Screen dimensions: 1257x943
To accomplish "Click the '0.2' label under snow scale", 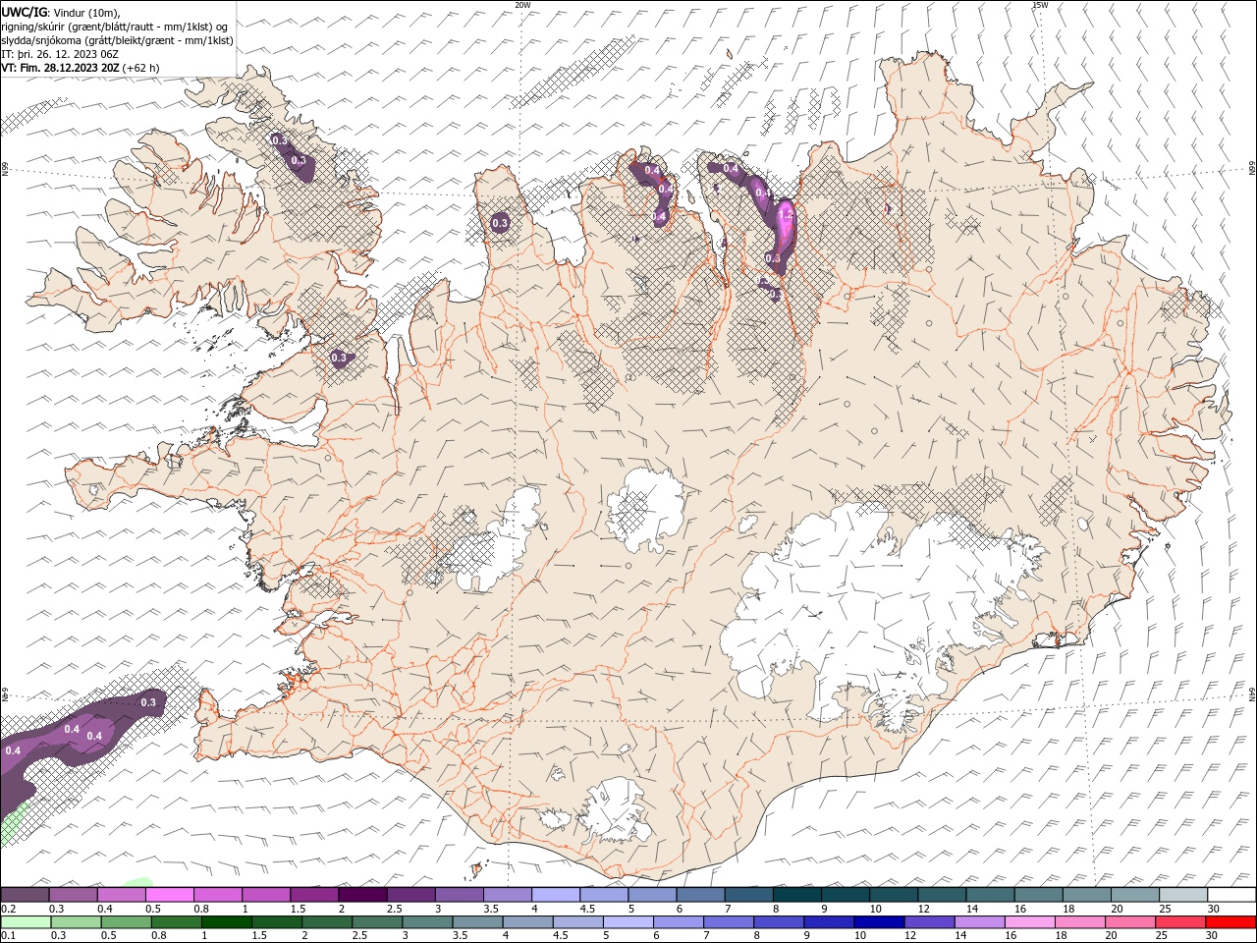I will (8, 909).
